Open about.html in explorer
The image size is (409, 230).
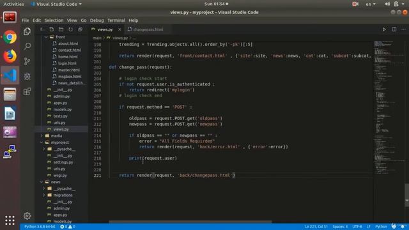[68, 43]
